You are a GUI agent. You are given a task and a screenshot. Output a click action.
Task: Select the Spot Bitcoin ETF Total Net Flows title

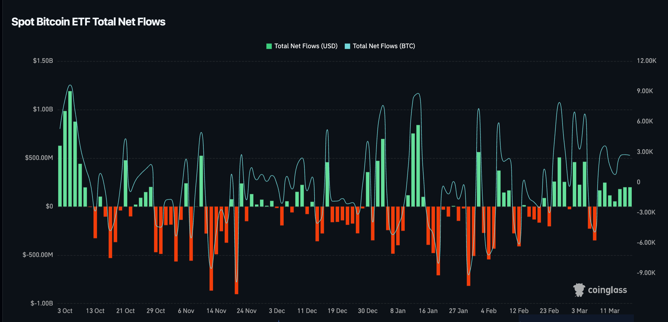click(x=88, y=22)
